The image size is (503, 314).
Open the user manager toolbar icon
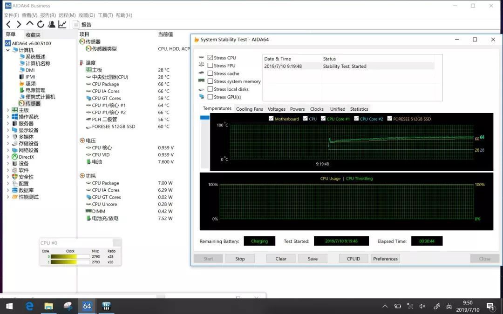pyautogui.click(x=51, y=24)
